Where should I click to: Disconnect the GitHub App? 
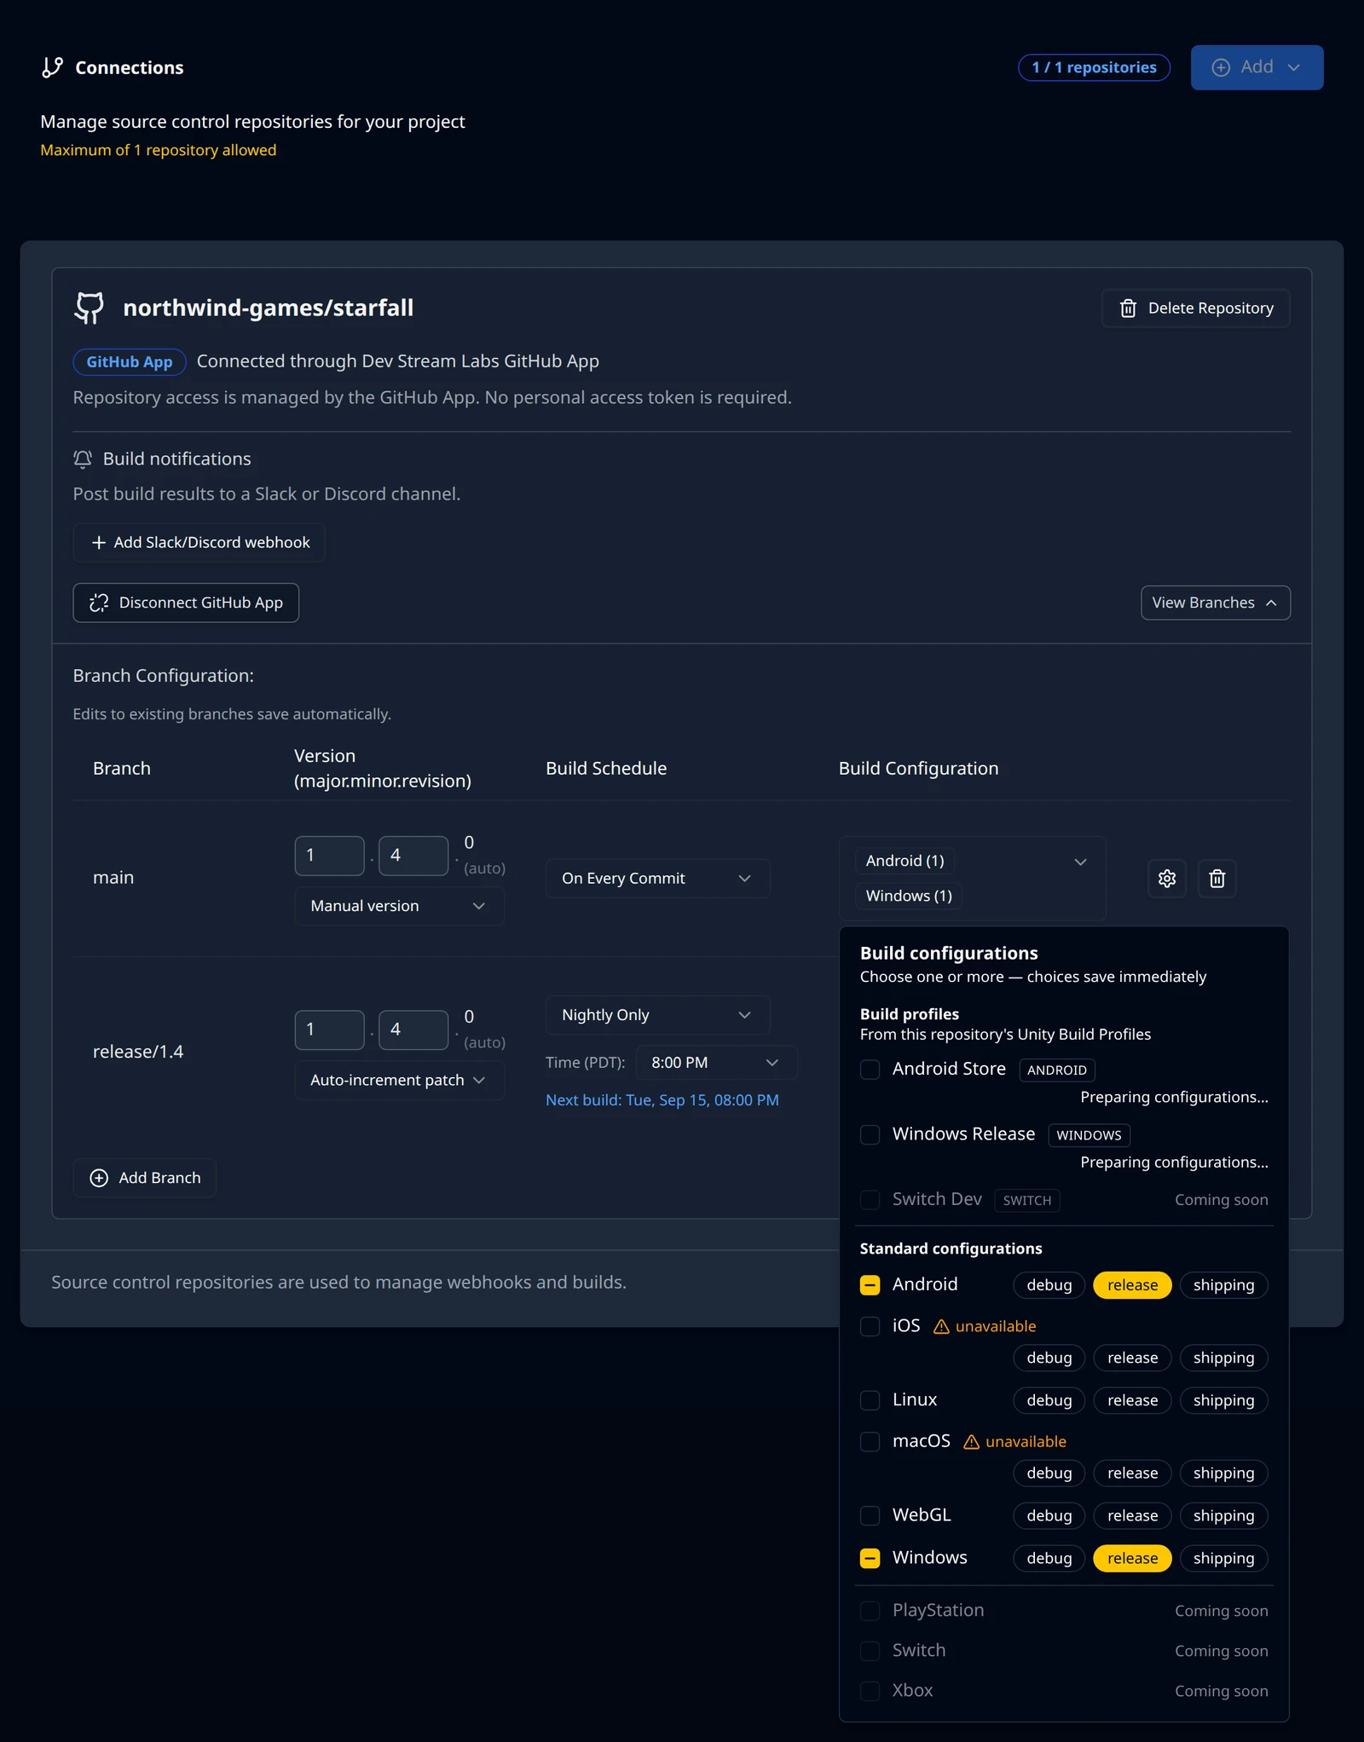tap(186, 603)
